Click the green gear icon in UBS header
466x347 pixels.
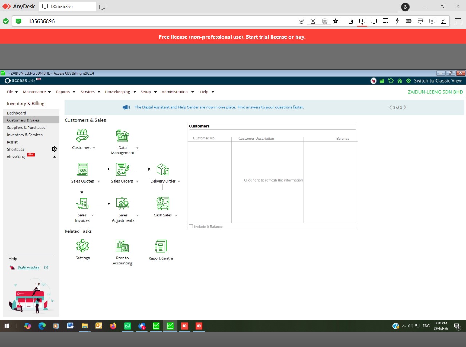click(x=408, y=81)
